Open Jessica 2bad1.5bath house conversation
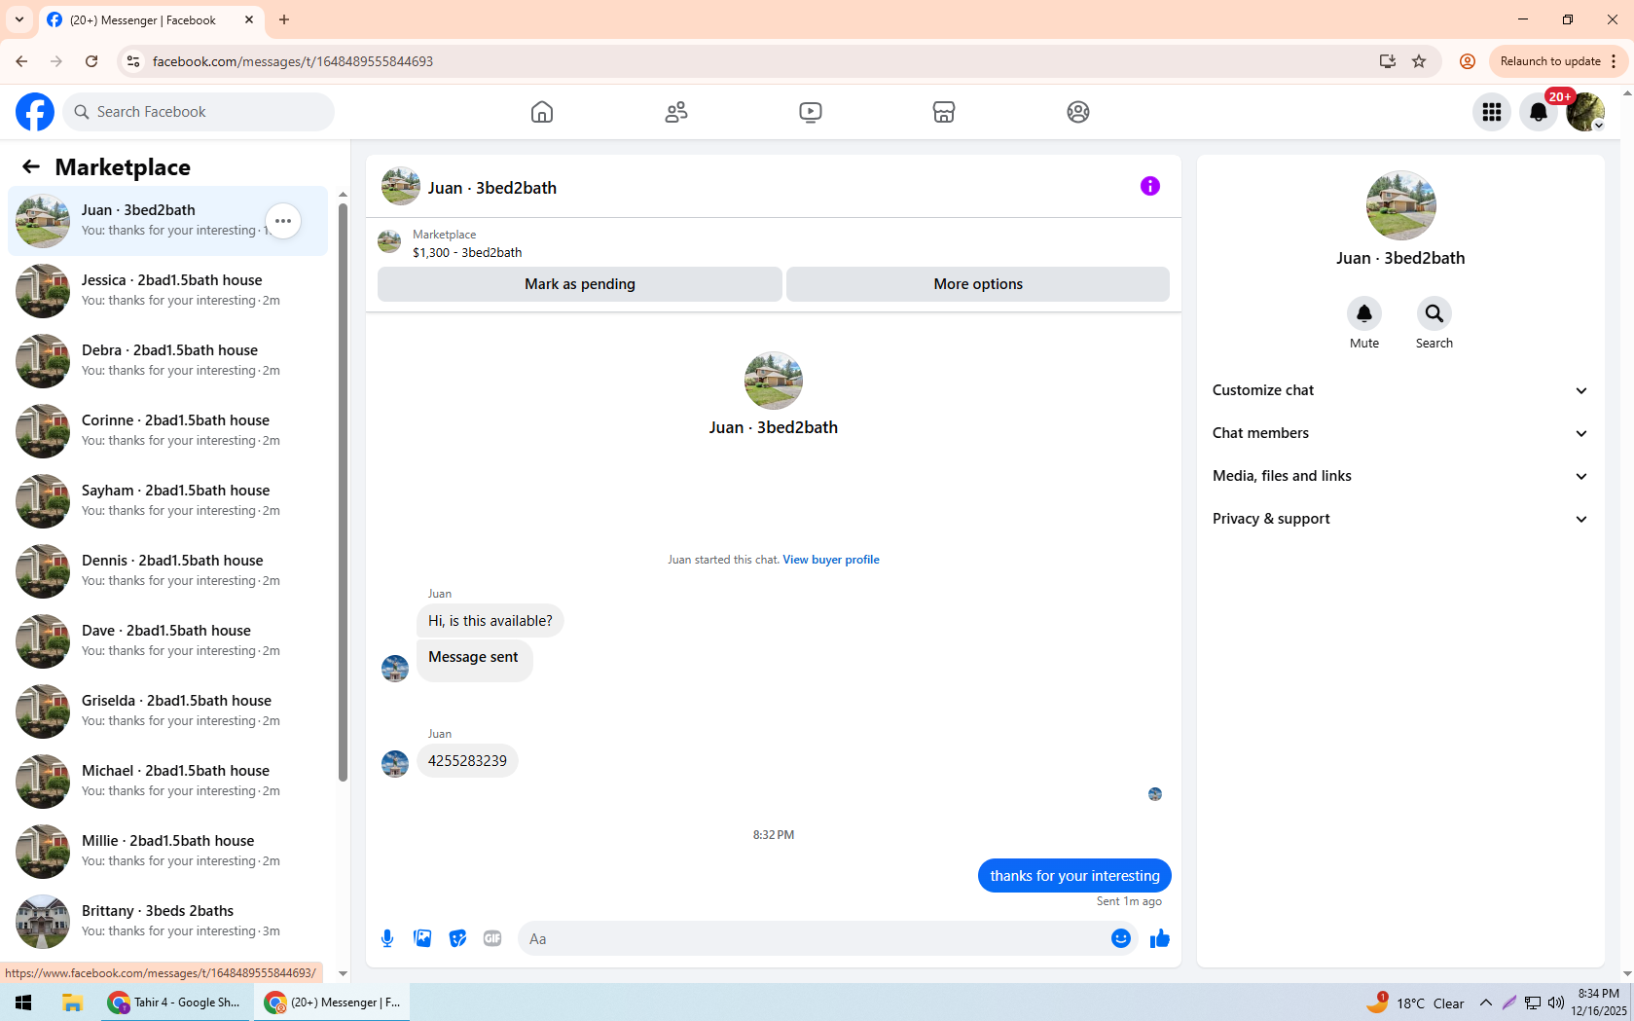Screen dimensions: 1634x1021 point(167,290)
